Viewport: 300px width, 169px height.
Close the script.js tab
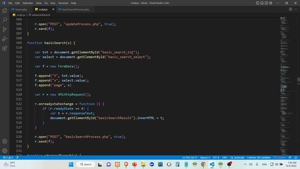pyautogui.click(x=53, y=9)
